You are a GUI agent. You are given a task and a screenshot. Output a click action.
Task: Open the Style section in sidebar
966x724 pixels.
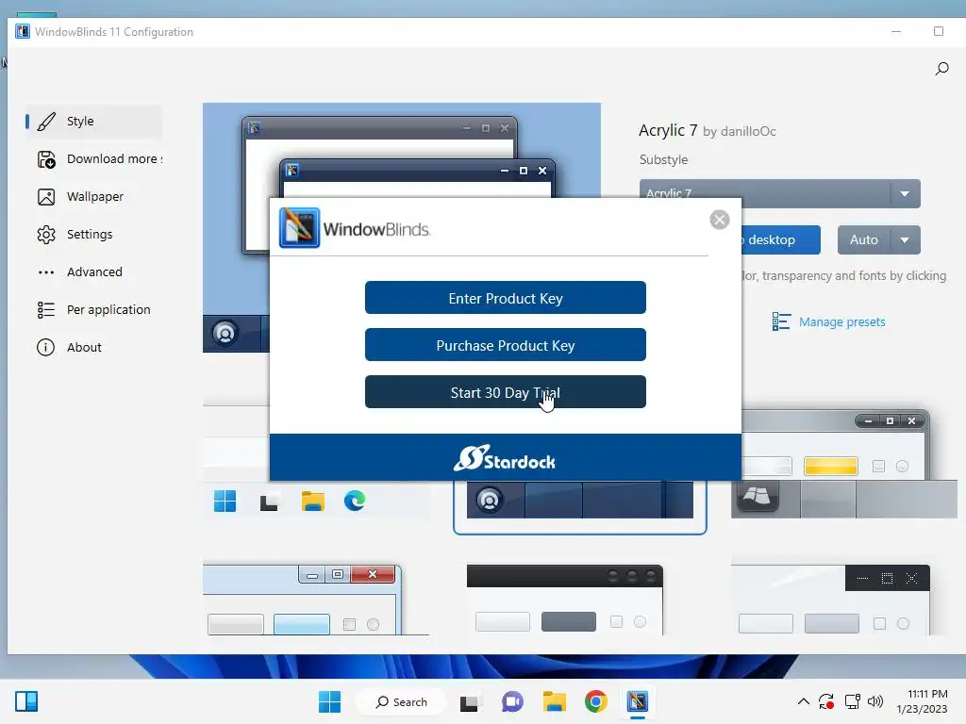(x=93, y=122)
